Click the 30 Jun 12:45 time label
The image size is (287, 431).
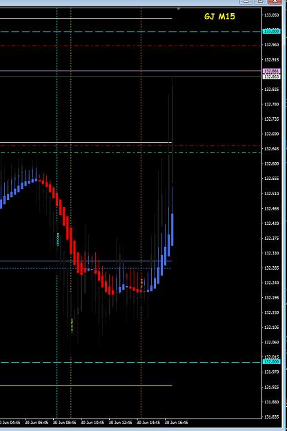pos(120,422)
